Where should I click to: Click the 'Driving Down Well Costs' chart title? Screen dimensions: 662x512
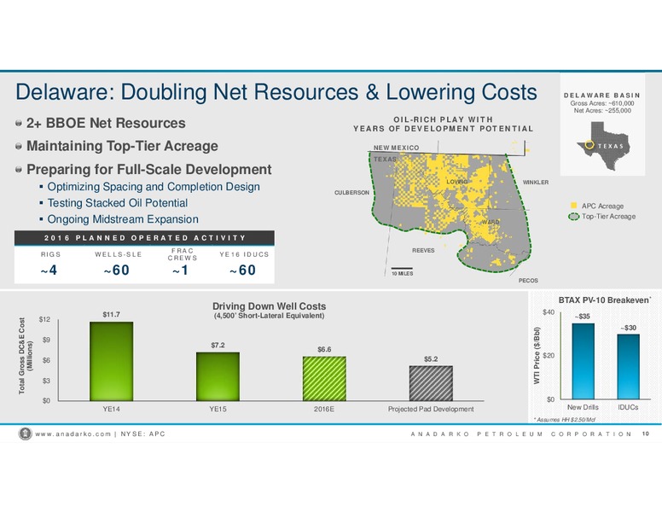pos(269,305)
